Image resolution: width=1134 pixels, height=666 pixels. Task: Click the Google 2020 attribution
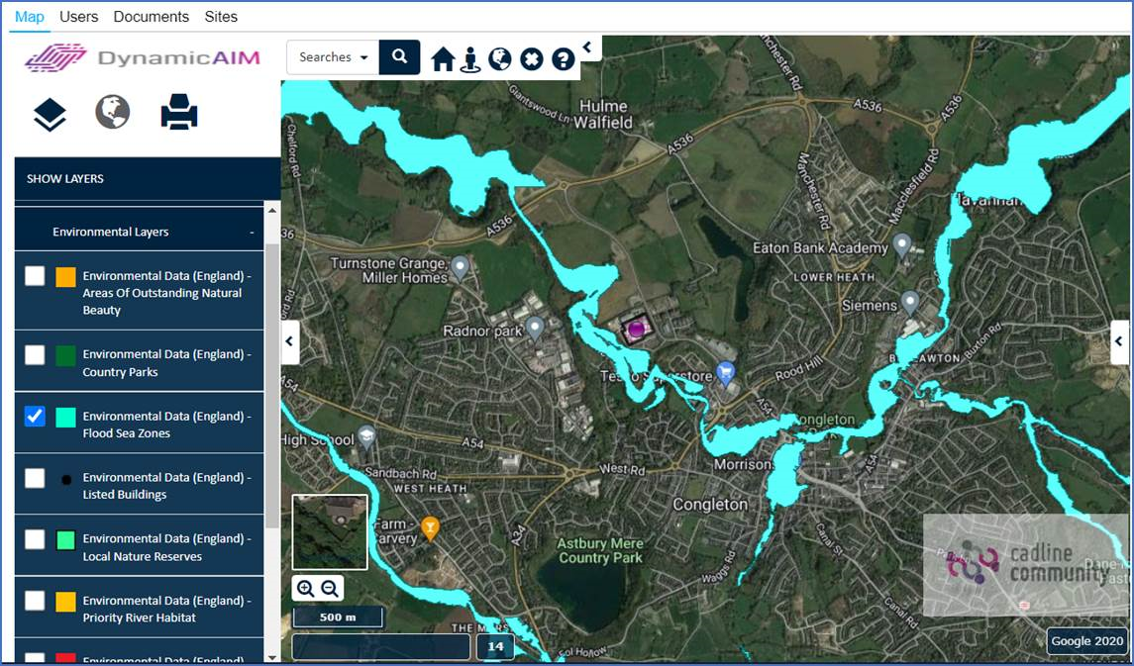(x=1087, y=640)
